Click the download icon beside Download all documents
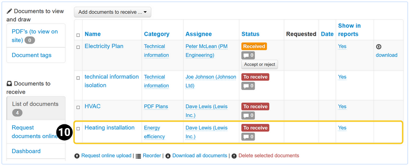The image size is (410, 168). pyautogui.click(x=168, y=156)
